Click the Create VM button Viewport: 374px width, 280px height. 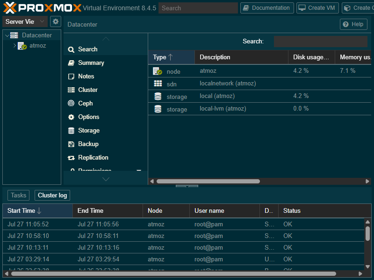(x=317, y=7)
